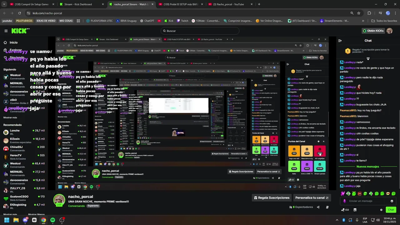
Task: Open HerouTV recommended channel
Action: (x=24, y=157)
